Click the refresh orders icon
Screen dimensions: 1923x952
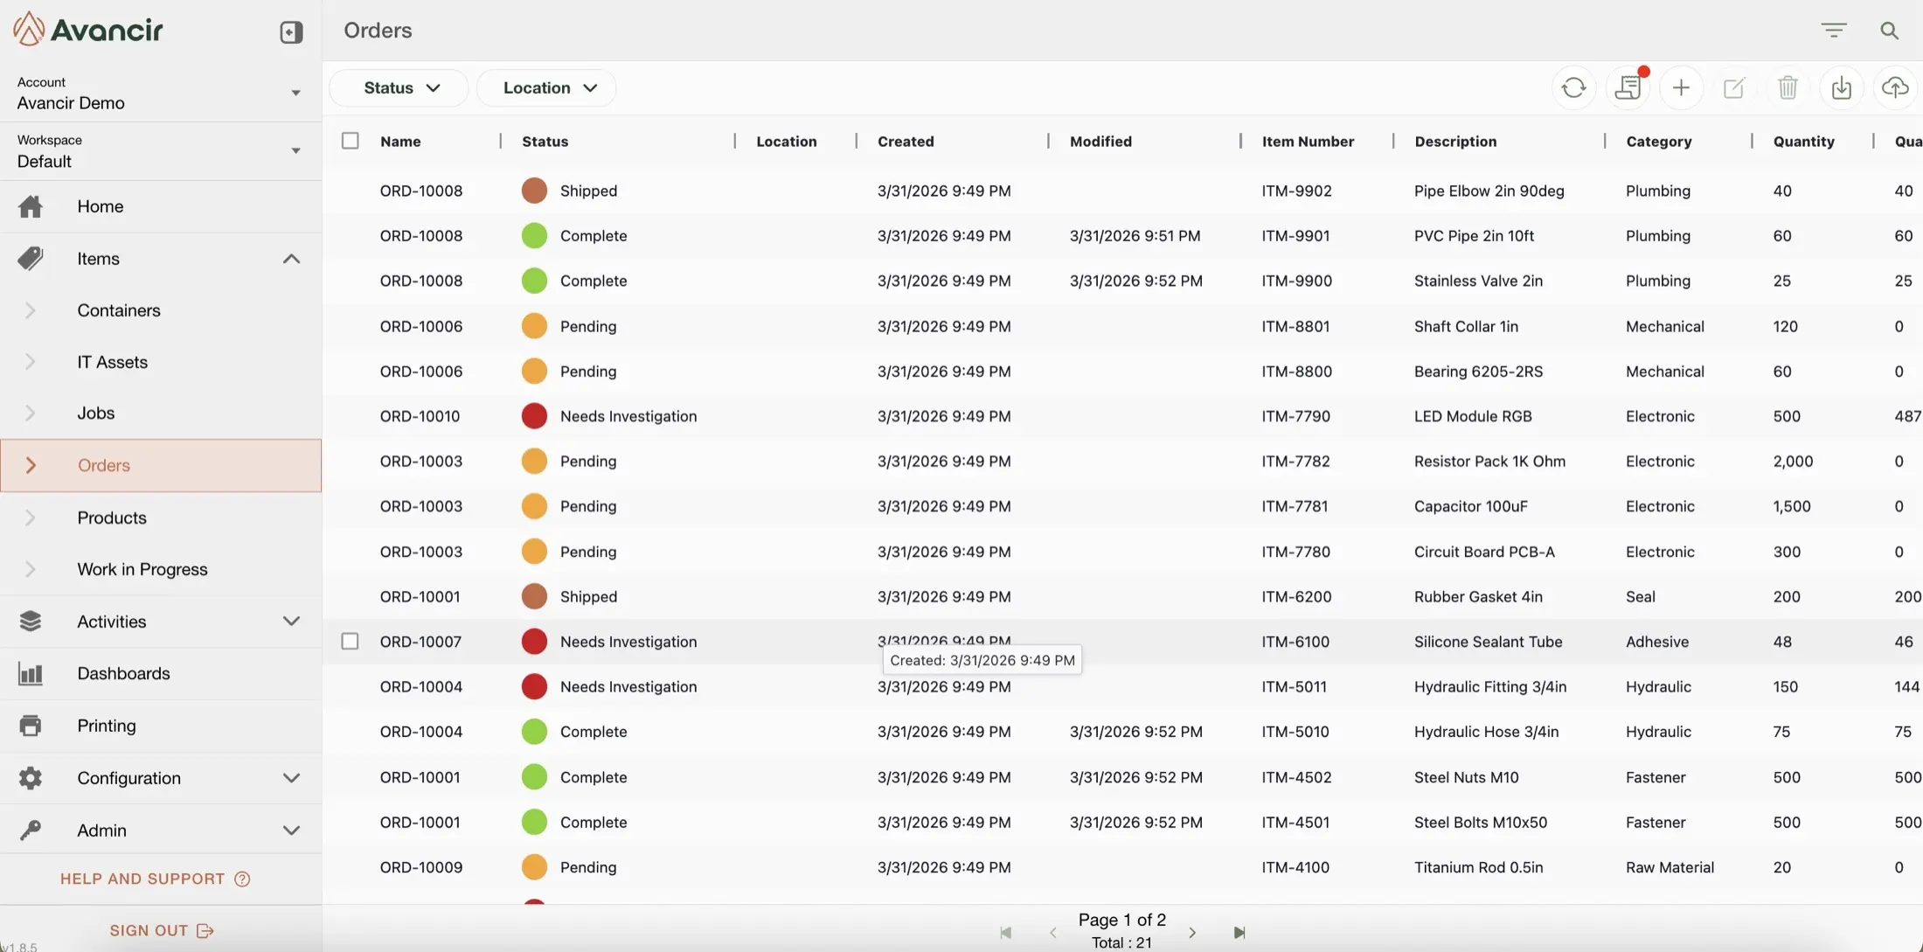[1573, 87]
